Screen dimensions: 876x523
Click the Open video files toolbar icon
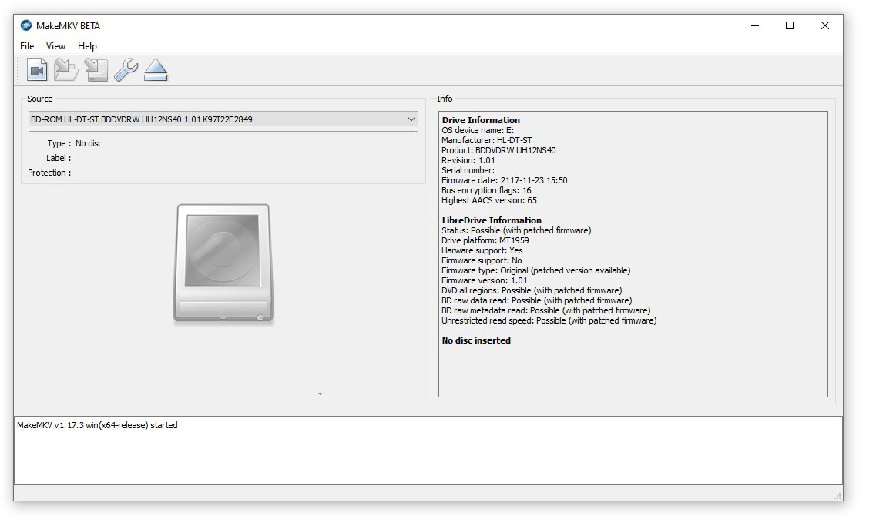tap(37, 70)
